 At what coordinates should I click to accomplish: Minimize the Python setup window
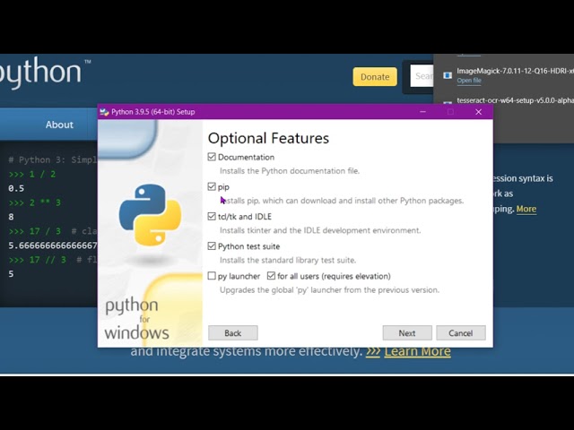click(x=422, y=112)
